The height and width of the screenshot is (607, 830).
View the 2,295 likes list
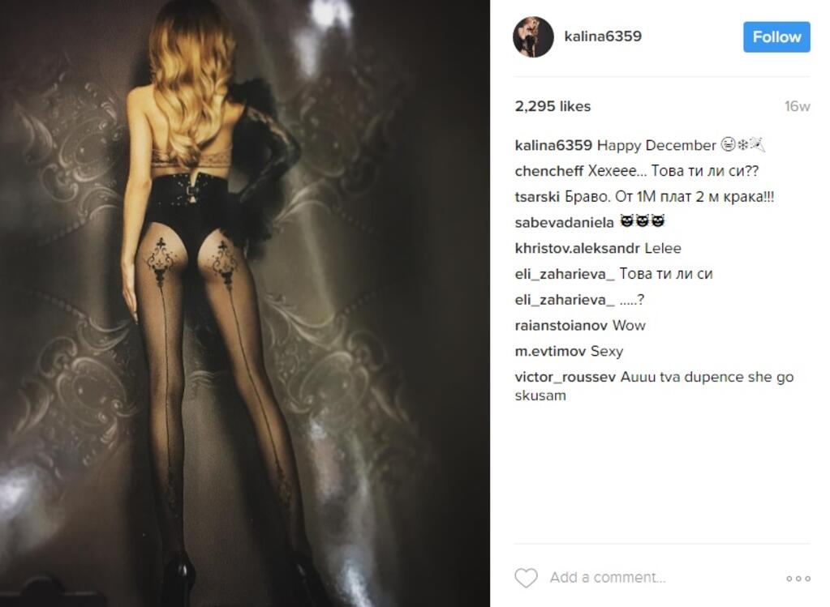[x=553, y=106]
